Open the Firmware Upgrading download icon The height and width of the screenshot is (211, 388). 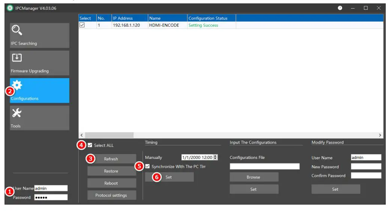(x=17, y=58)
